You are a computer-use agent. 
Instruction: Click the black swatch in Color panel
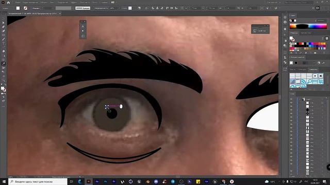[293, 21]
